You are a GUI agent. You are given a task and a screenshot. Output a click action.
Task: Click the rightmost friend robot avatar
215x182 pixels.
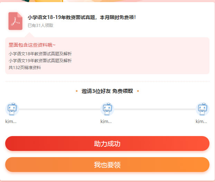click(202, 109)
